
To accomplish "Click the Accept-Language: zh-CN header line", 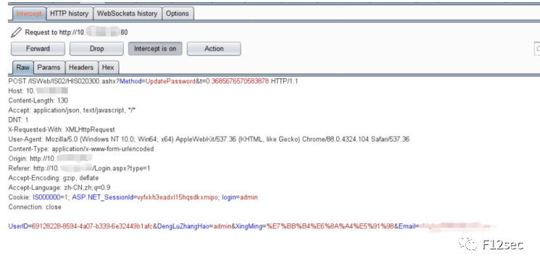I will coord(59,188).
